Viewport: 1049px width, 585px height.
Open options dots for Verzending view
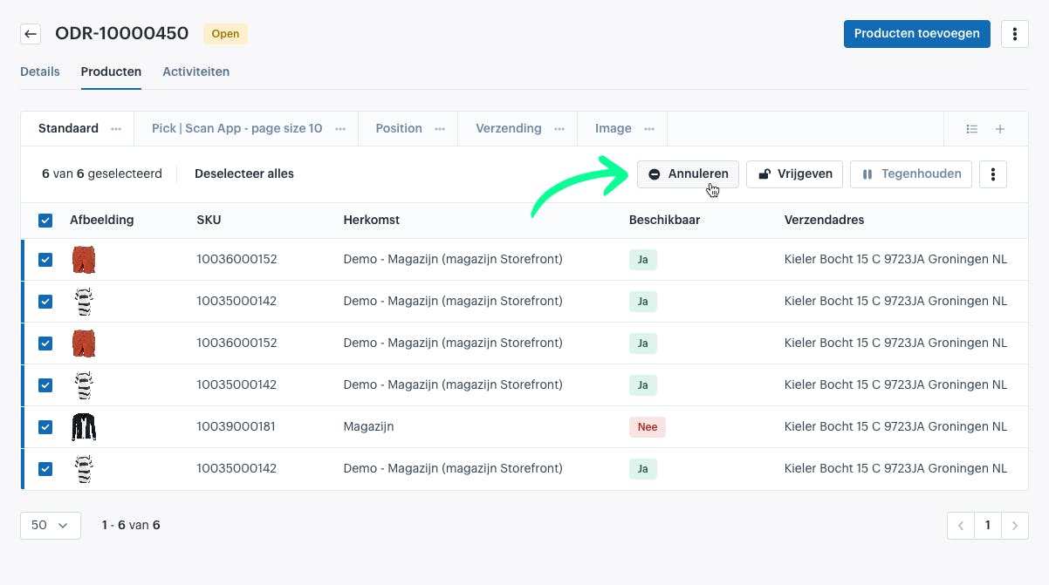559,129
